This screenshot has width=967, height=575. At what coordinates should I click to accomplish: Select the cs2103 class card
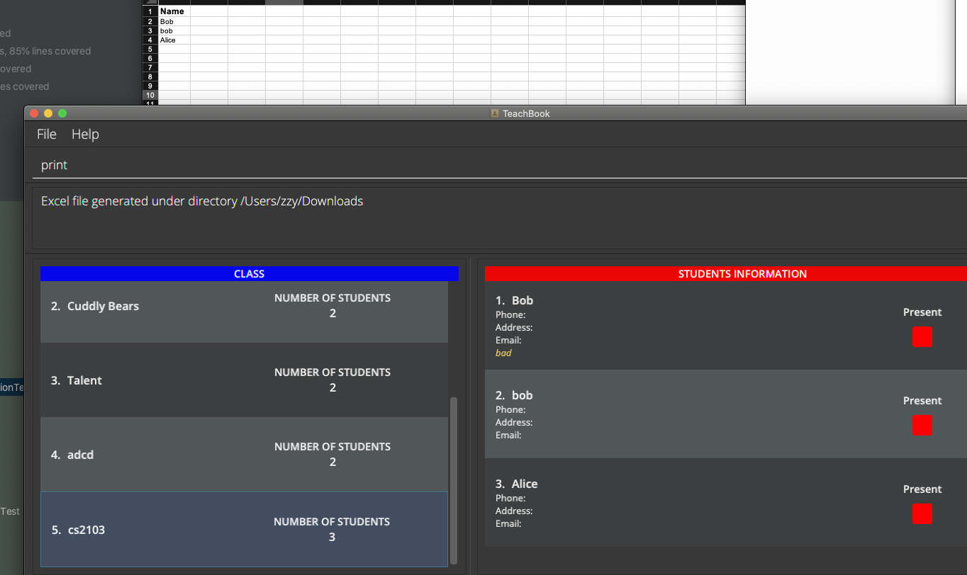pos(244,529)
